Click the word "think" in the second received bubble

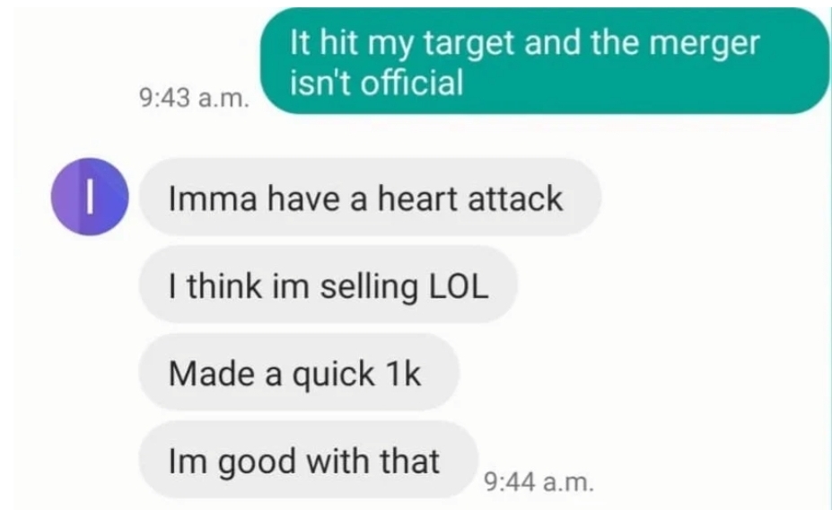[223, 286]
